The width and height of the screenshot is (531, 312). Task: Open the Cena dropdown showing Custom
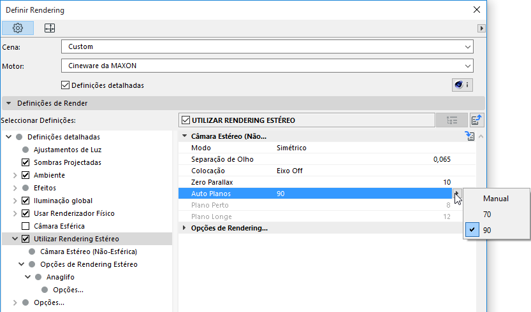point(267,46)
